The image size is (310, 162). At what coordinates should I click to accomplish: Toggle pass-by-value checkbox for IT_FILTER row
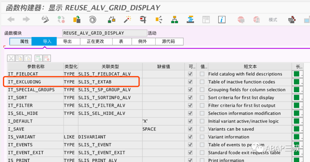click(x=202, y=106)
